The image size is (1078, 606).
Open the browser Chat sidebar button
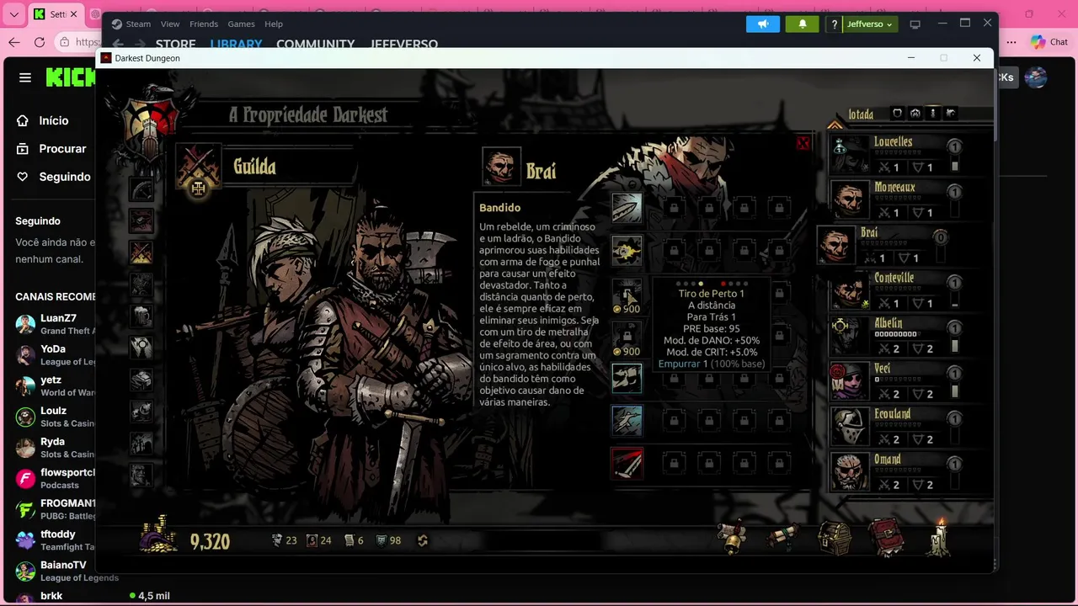[1049, 42]
